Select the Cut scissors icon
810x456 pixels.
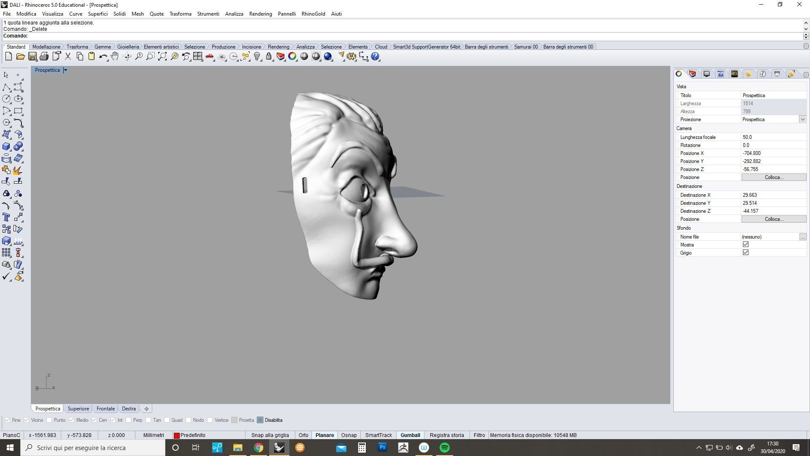pyautogui.click(x=67, y=57)
